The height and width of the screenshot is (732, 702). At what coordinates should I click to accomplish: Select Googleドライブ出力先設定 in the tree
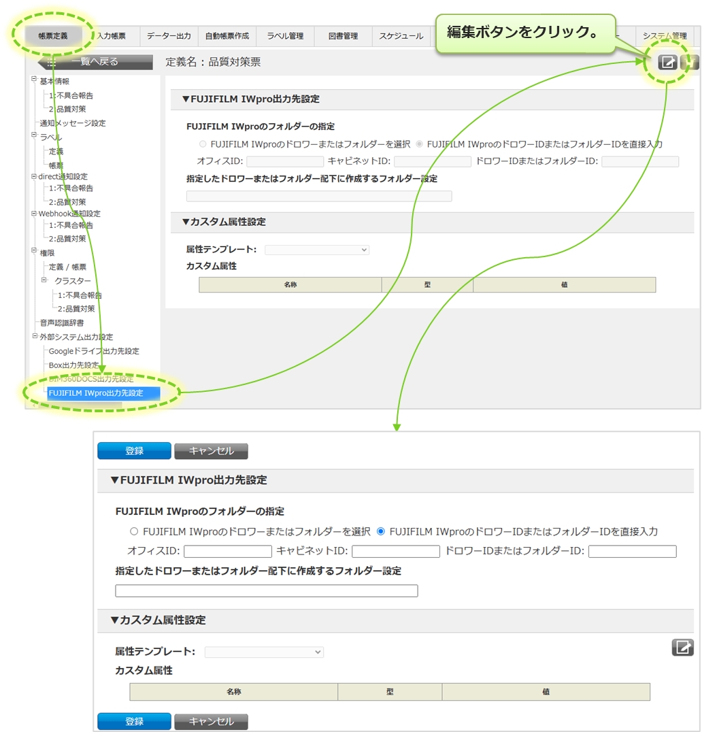94,351
